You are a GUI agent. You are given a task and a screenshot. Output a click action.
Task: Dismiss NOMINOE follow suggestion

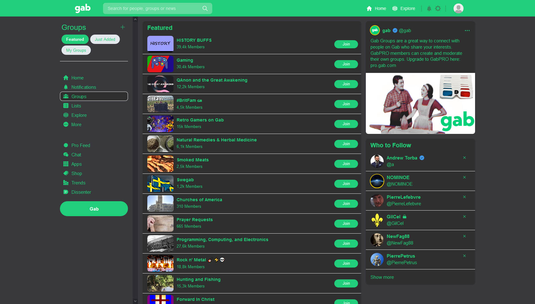[464, 177]
